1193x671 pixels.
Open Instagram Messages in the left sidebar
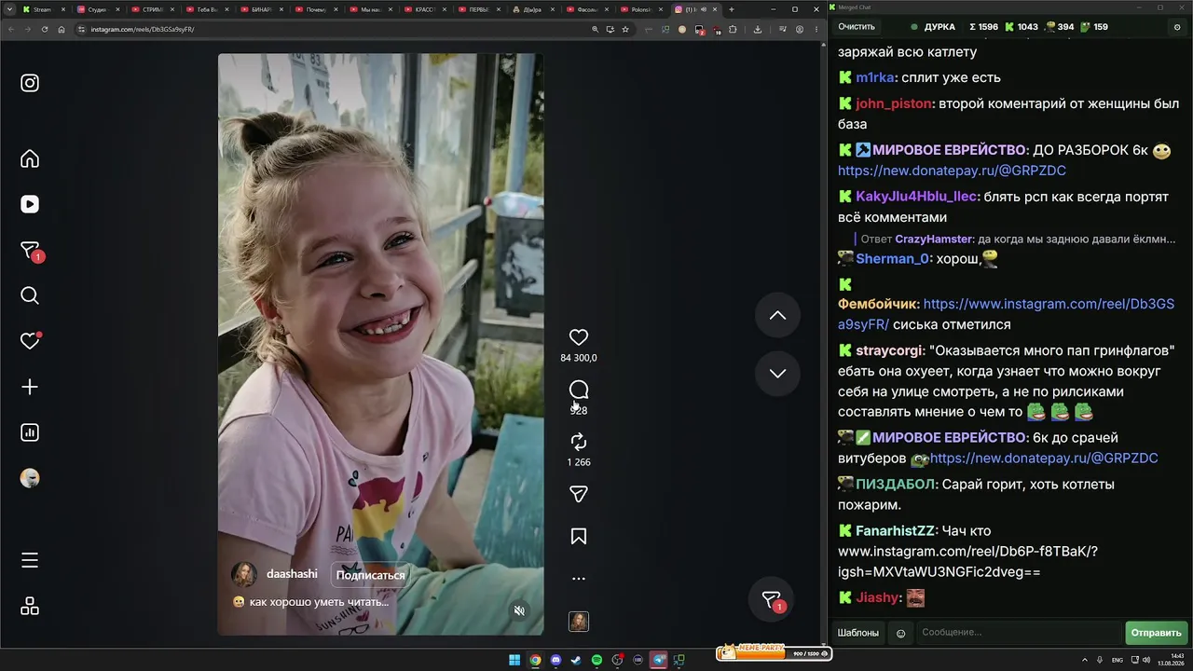[x=30, y=251]
